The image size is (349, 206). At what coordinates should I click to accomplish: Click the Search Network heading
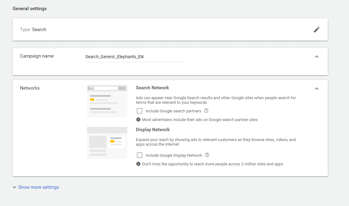(152, 88)
